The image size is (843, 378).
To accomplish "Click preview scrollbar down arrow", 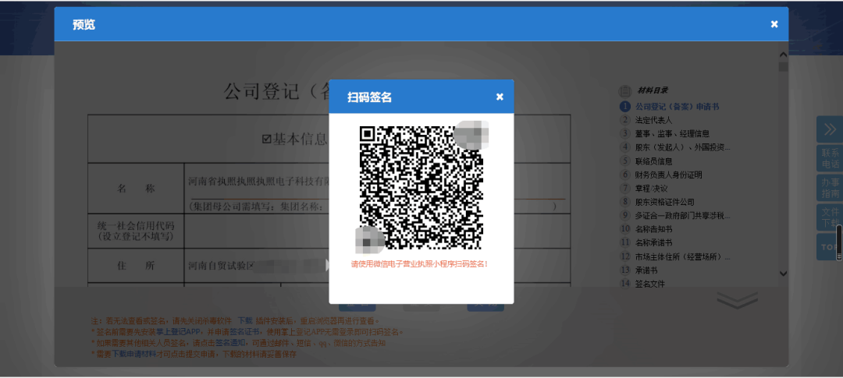I will (x=784, y=274).
